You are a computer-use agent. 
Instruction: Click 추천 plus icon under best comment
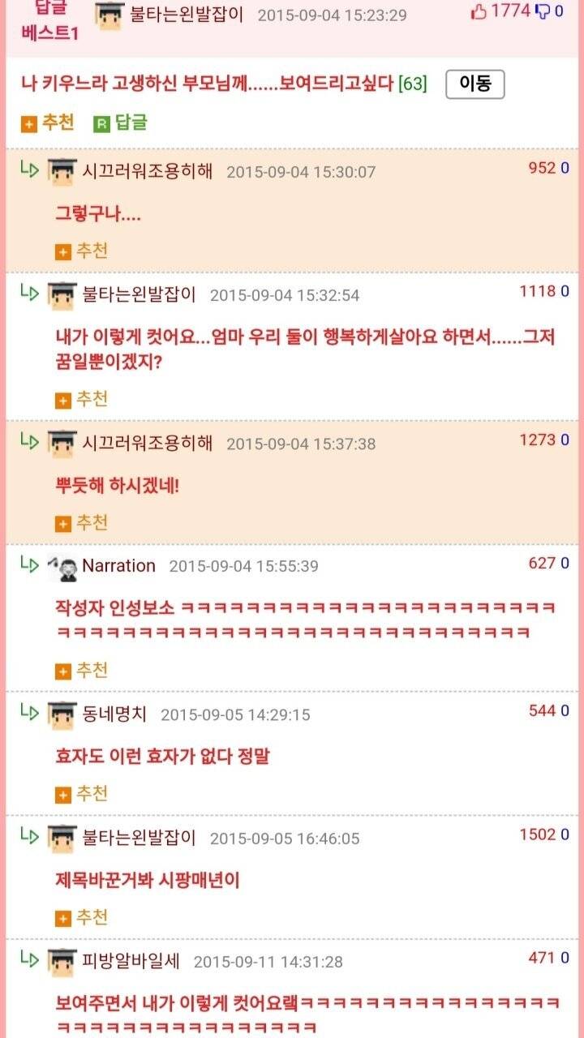click(x=29, y=124)
